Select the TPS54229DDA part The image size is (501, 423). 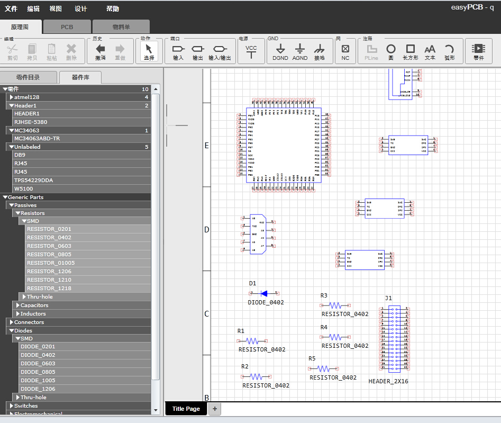pyautogui.click(x=82, y=181)
